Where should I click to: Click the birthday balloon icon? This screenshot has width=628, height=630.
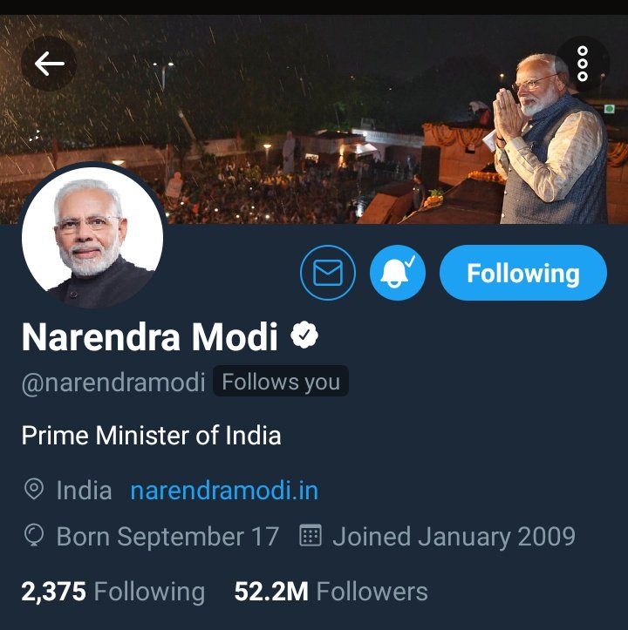point(34,535)
